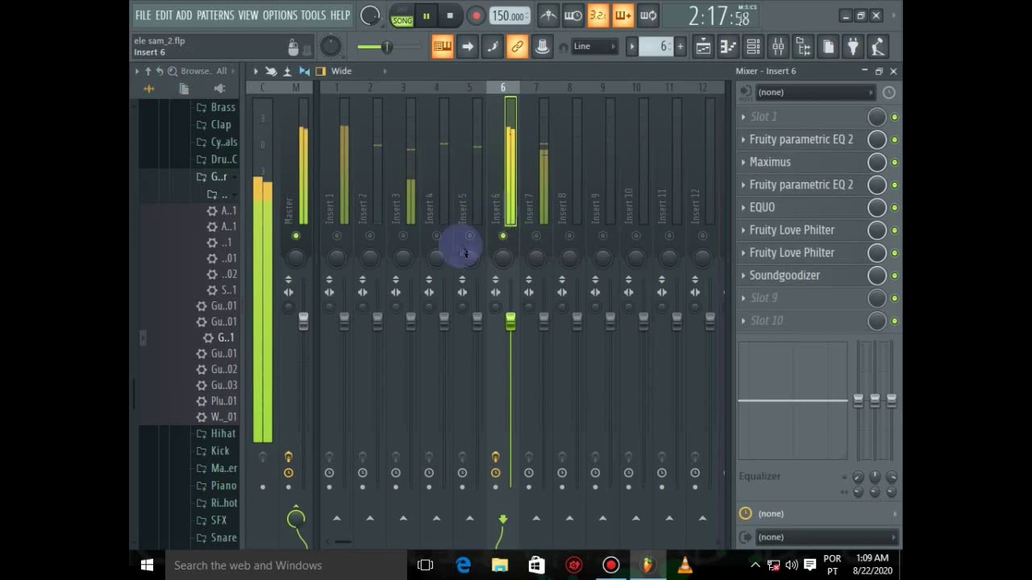Open the browser search magnifier icon
The image size is (1032, 580).
coord(173,71)
